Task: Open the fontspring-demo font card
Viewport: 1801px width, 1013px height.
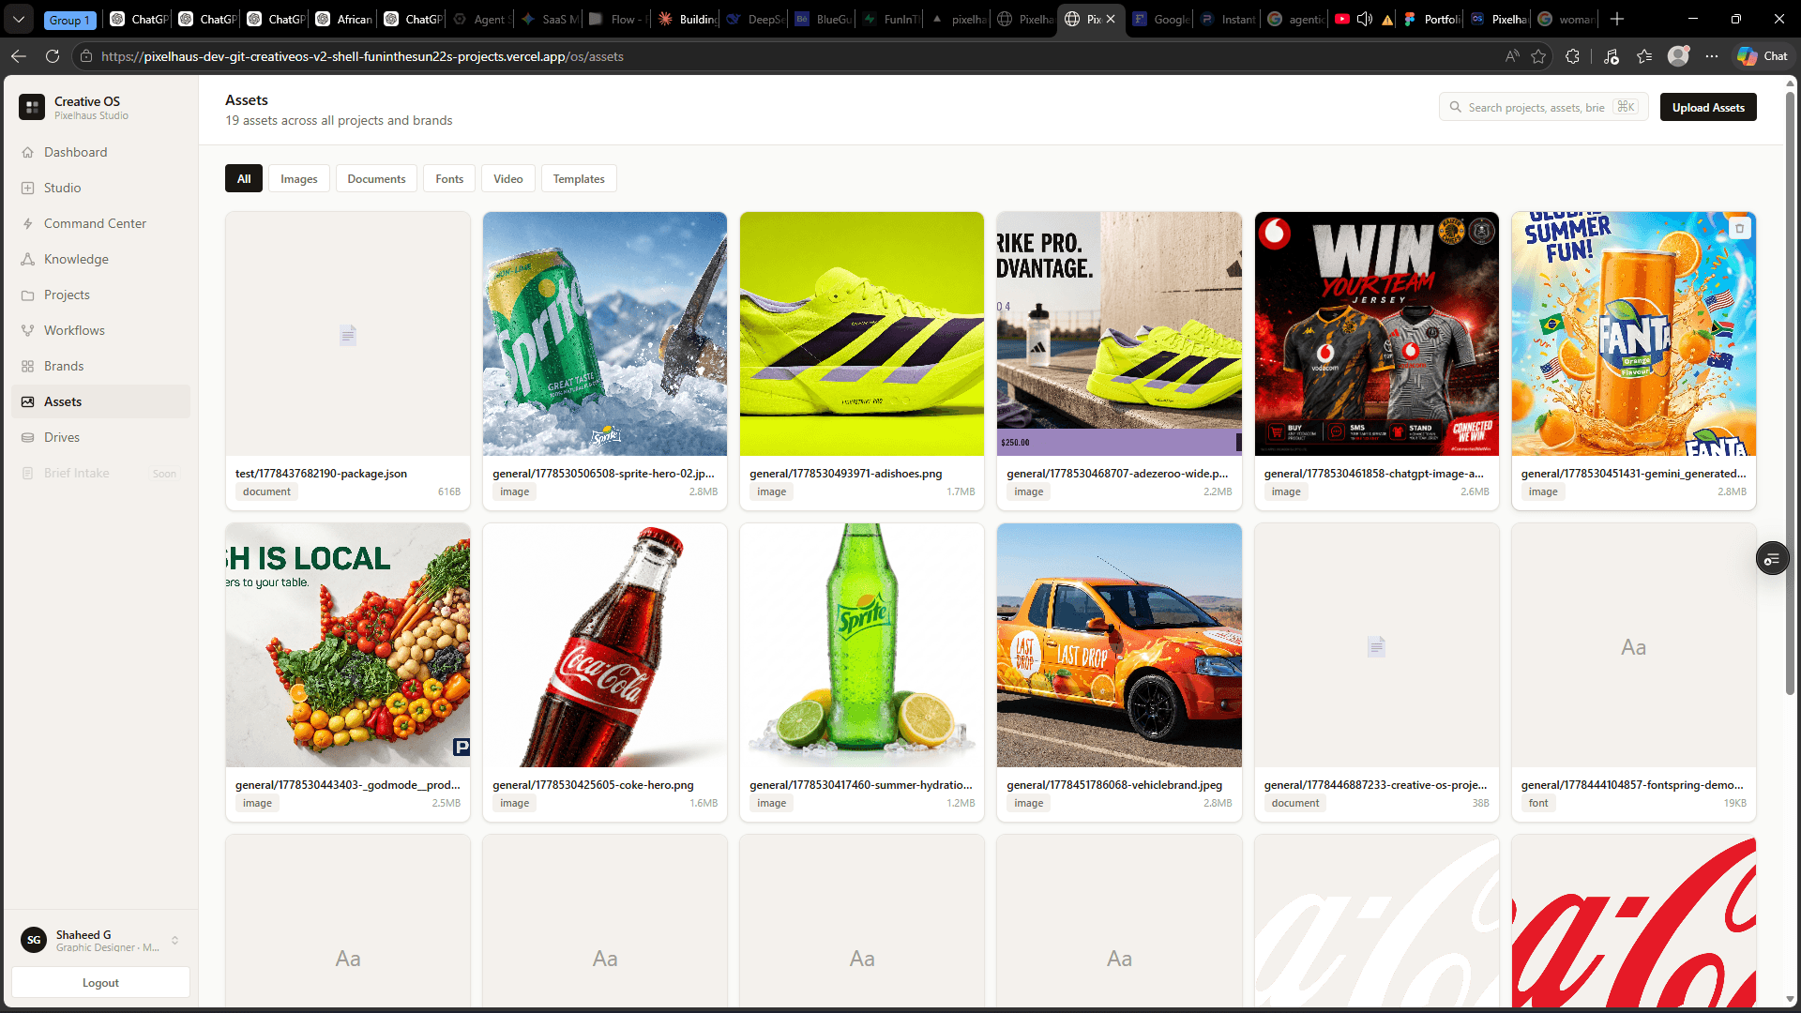Action: coord(1633,673)
